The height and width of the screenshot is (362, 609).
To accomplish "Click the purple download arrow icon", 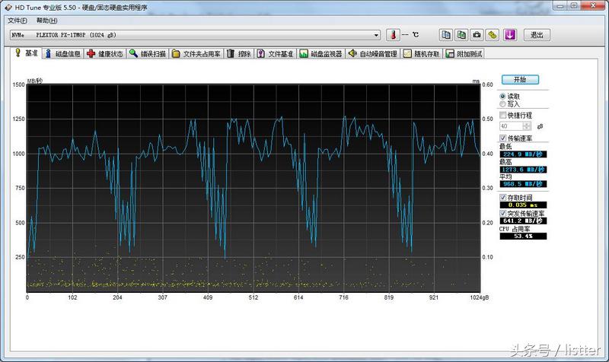I will [510, 35].
